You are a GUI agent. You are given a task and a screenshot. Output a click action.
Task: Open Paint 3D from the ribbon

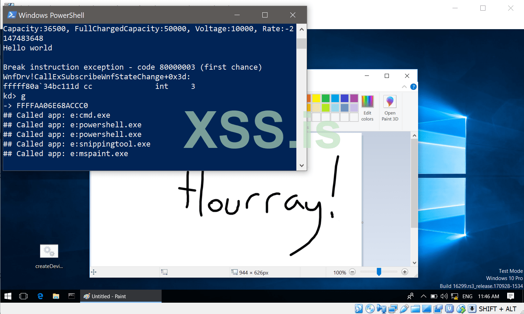click(390, 108)
